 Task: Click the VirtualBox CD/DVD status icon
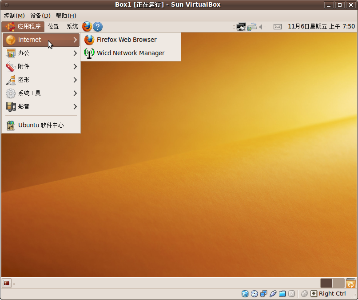(255, 294)
